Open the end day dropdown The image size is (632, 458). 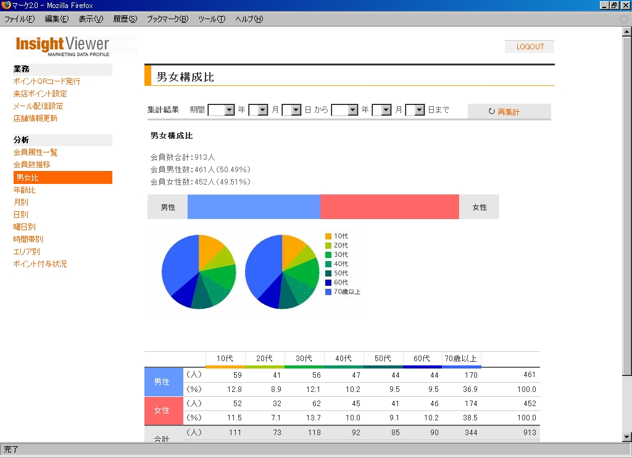tap(415, 110)
